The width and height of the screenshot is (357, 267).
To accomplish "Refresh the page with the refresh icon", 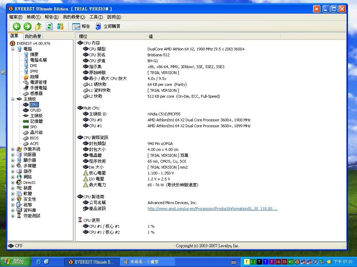I will pyautogui.click(x=49, y=26).
